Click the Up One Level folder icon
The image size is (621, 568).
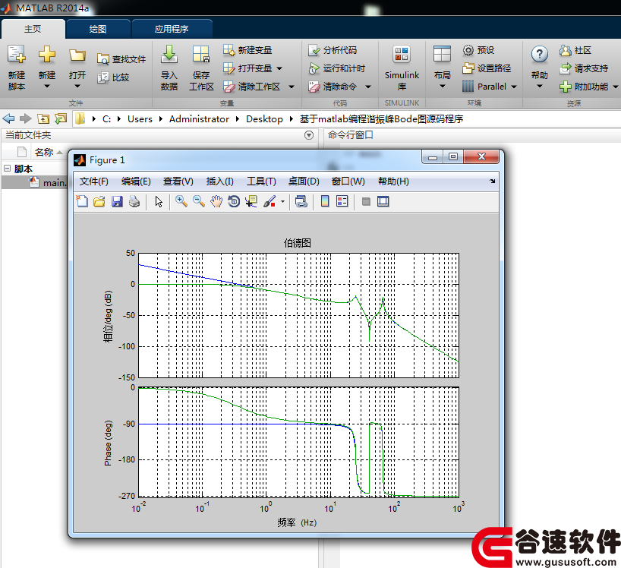43,118
